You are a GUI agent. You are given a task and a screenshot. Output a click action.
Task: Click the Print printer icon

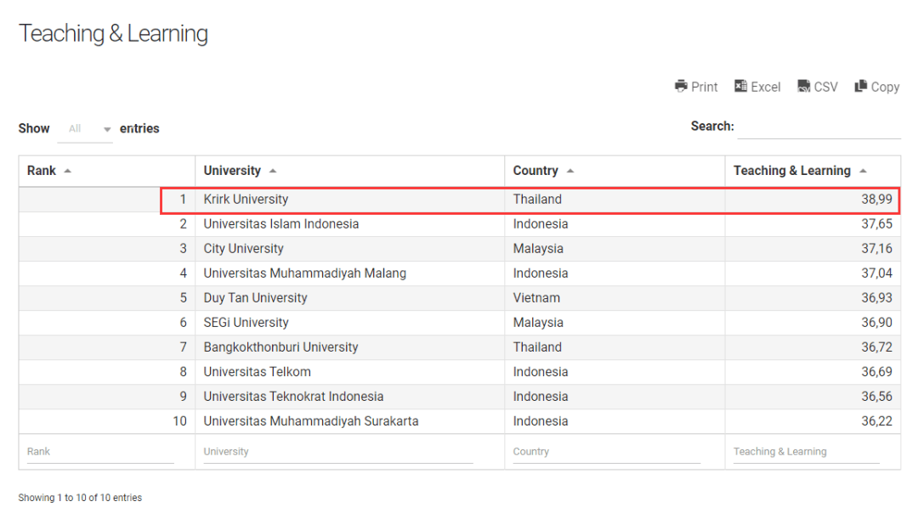(x=681, y=86)
